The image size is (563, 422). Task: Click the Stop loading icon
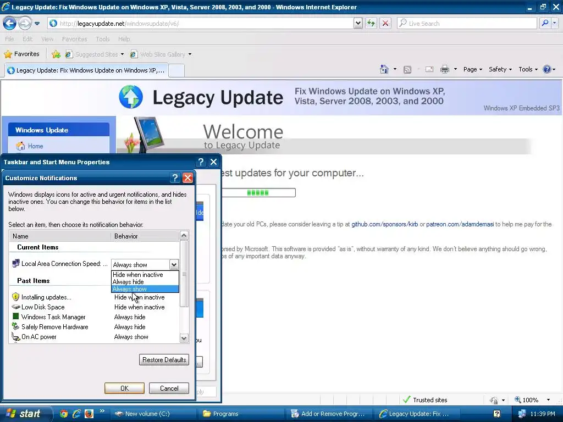pos(385,24)
